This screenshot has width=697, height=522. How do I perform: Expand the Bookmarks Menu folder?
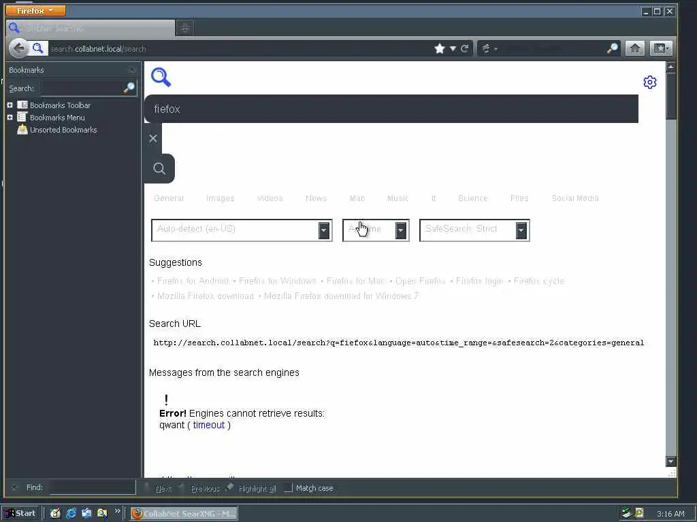pos(10,118)
